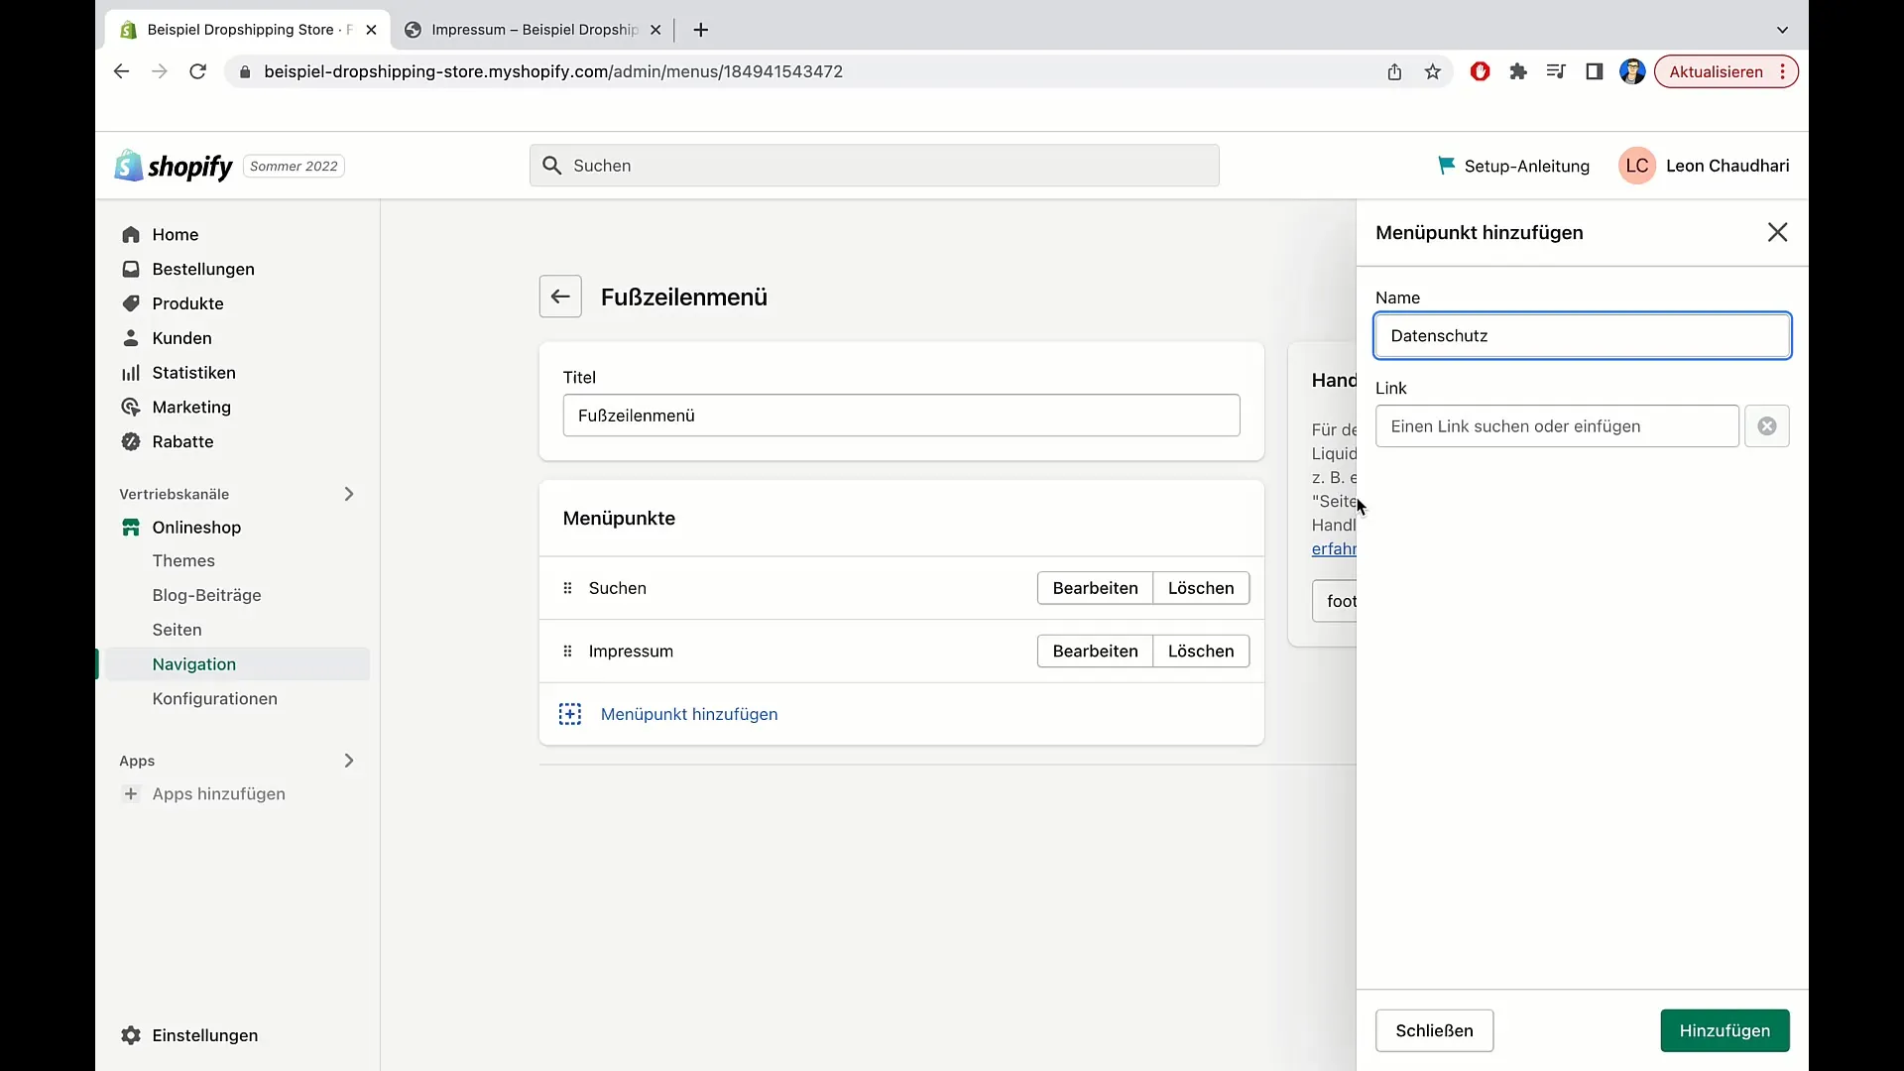1904x1071 pixels.
Task: Open the Chrome profile avatar
Action: [1632, 71]
